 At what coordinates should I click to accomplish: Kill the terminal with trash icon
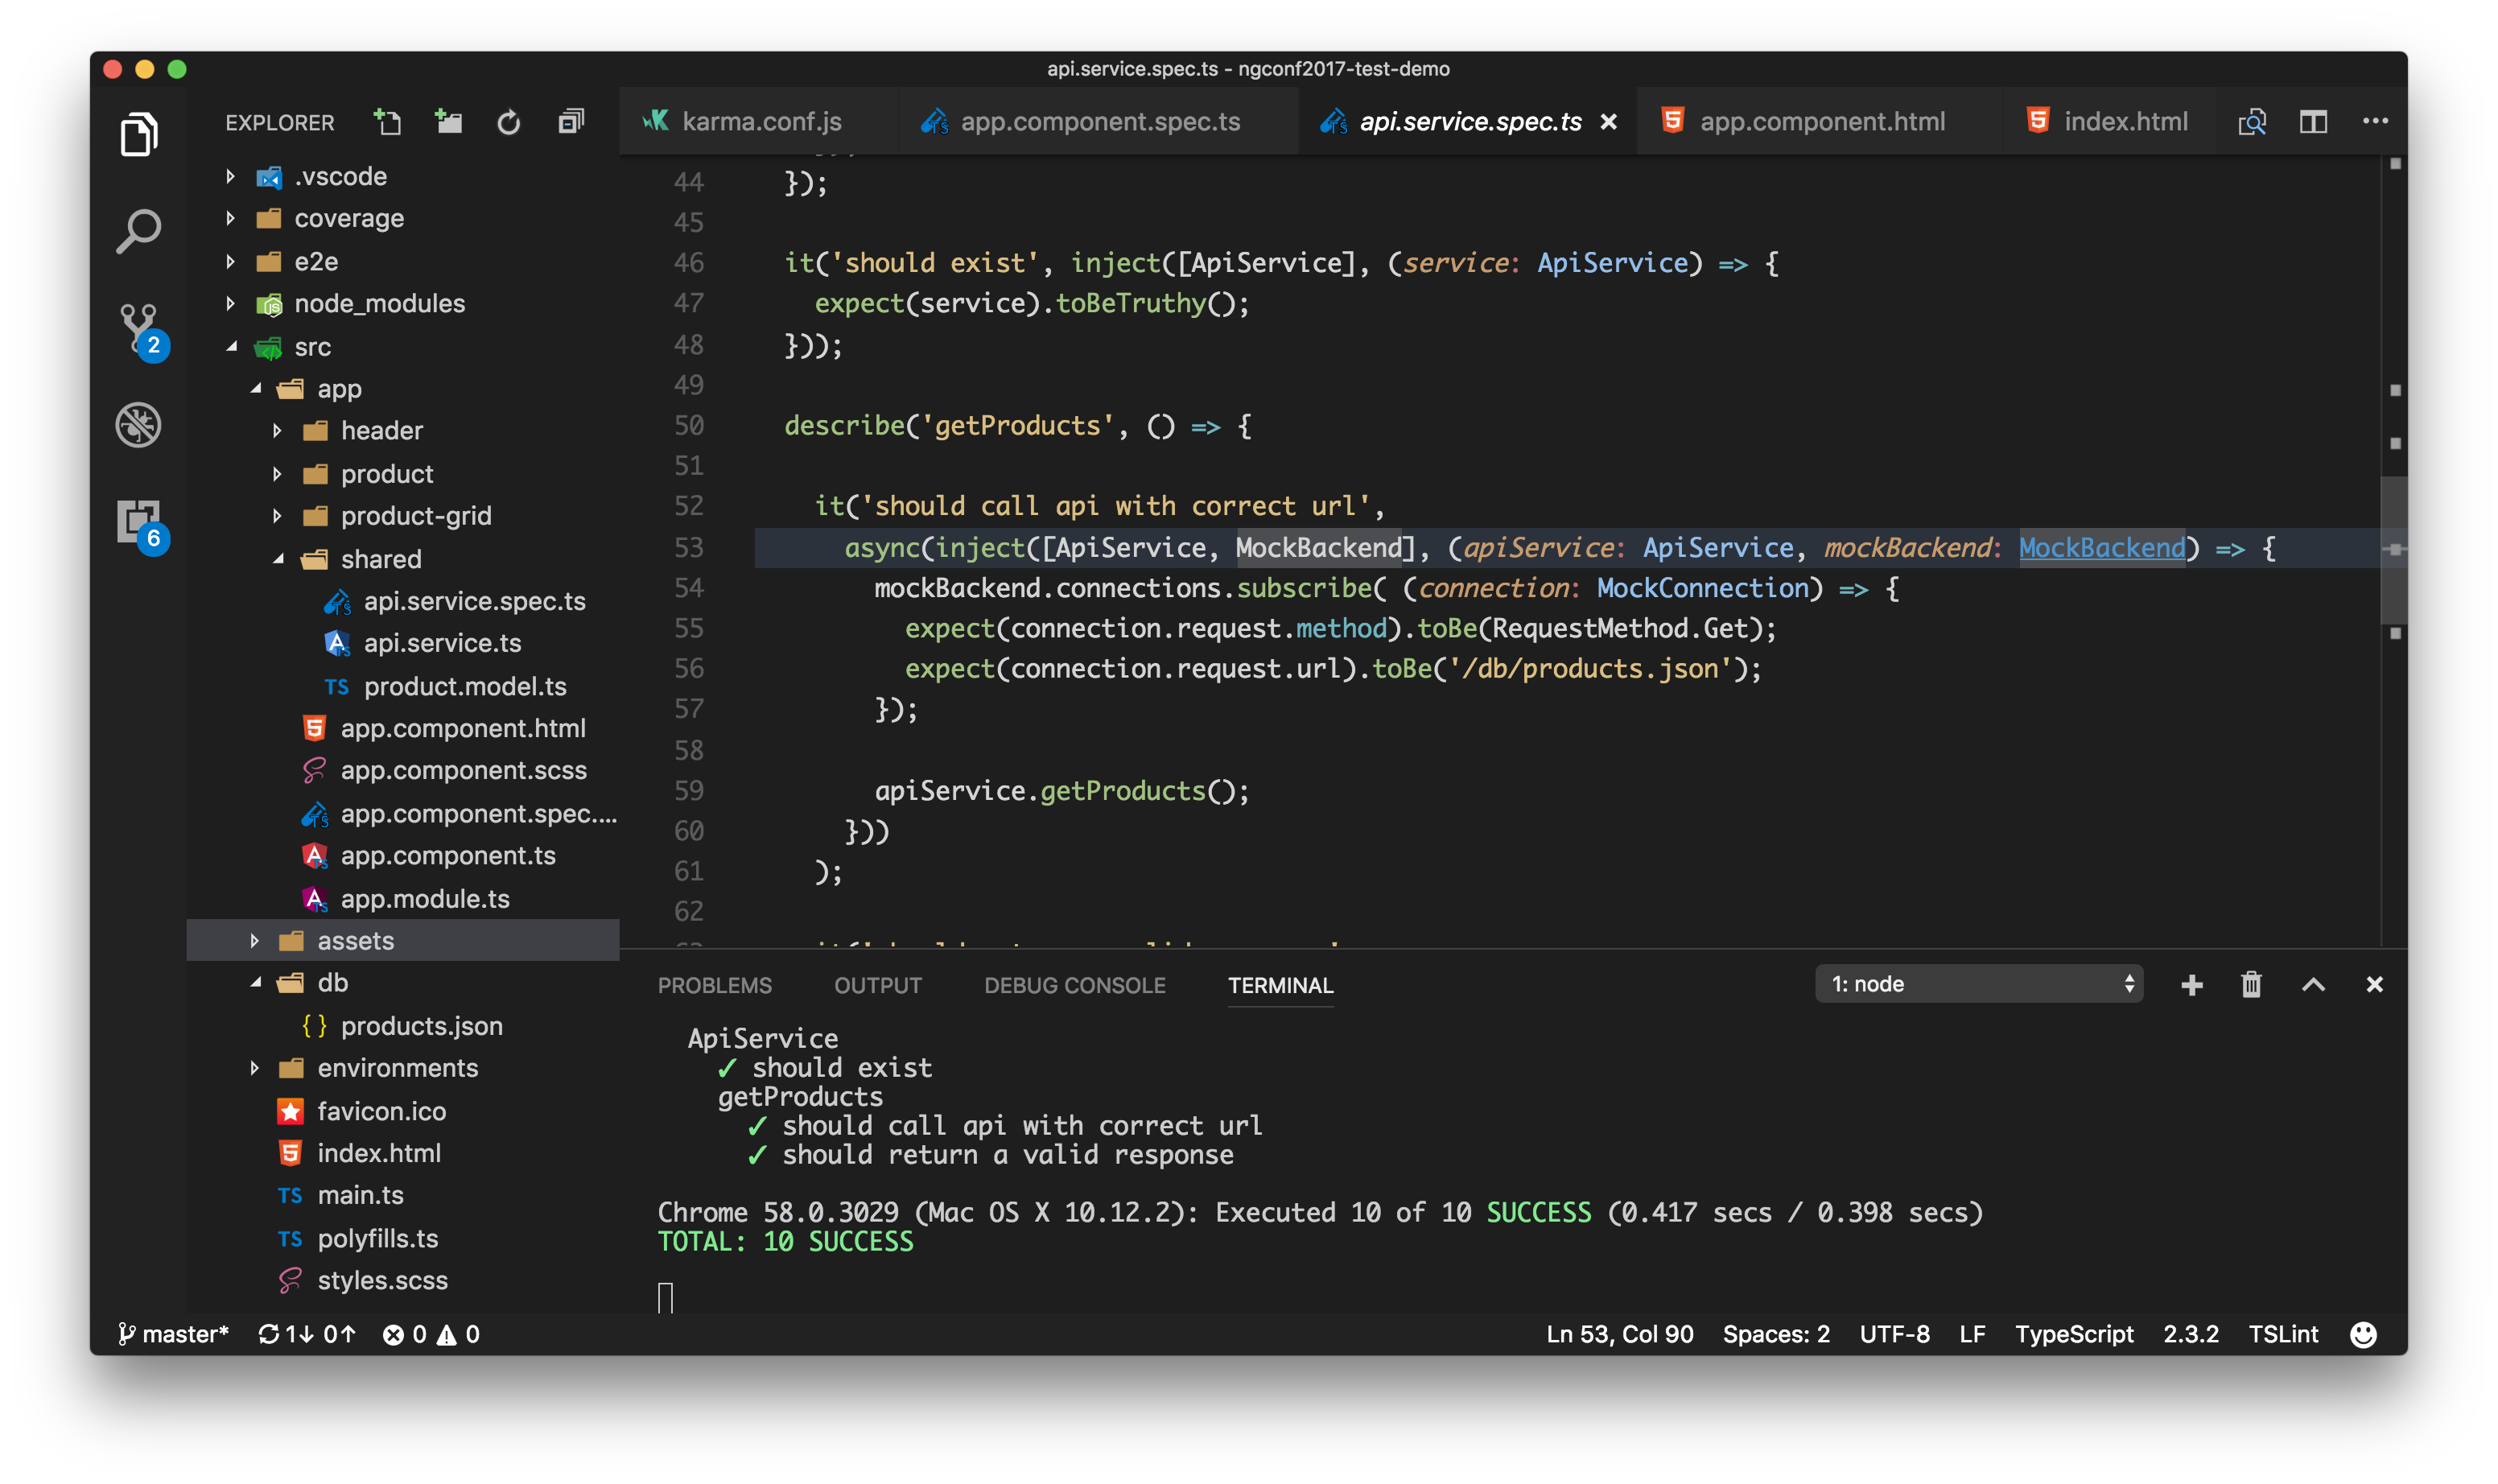click(x=2251, y=985)
